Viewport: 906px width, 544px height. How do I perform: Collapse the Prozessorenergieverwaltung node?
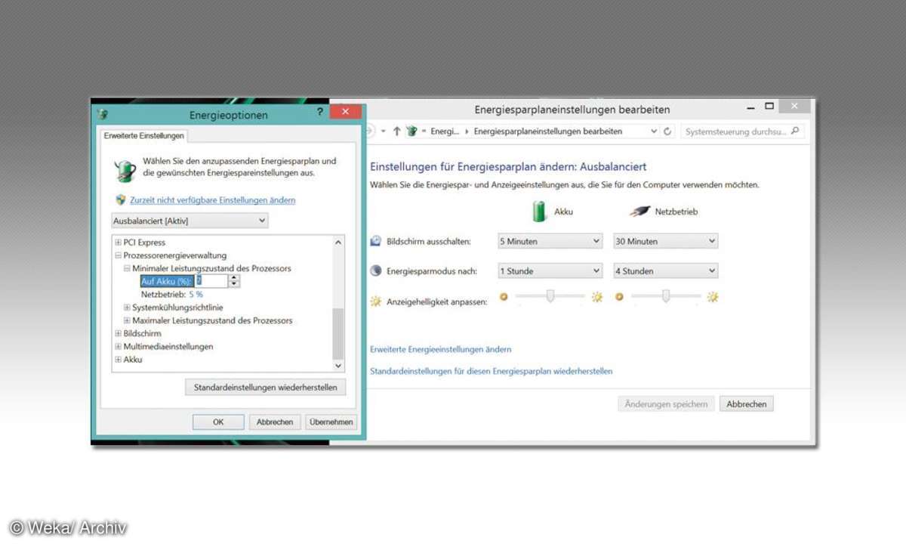pos(118,255)
